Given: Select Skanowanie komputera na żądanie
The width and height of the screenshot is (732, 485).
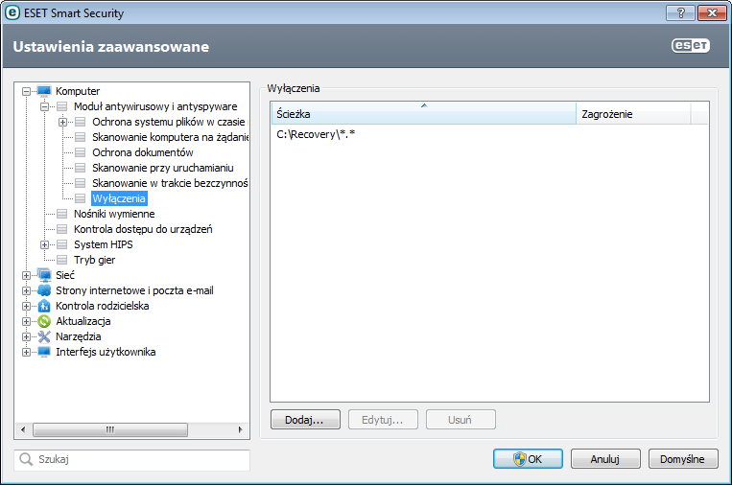Looking at the screenshot, I should click(170, 137).
